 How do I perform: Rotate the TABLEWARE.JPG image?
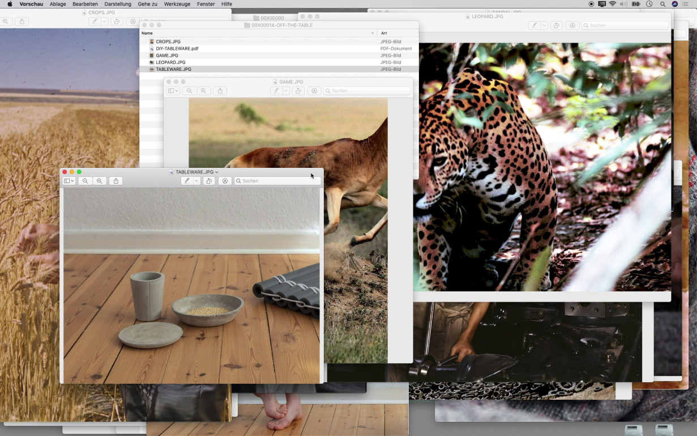(209, 181)
